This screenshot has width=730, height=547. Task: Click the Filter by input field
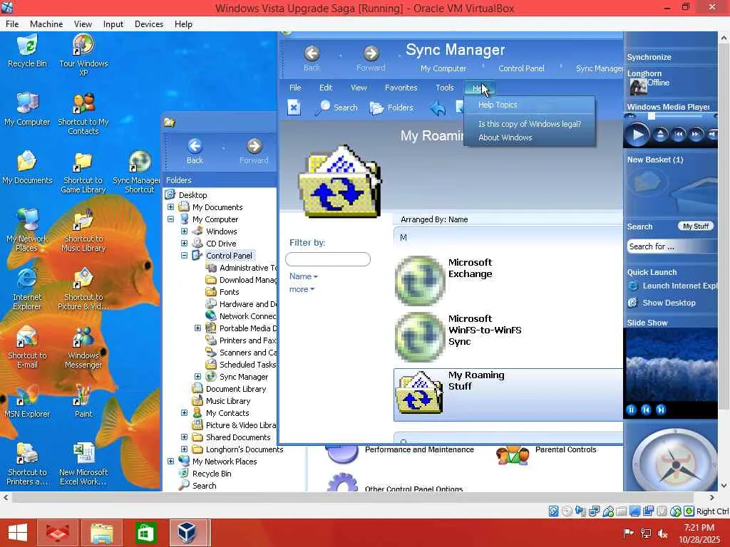coord(328,259)
